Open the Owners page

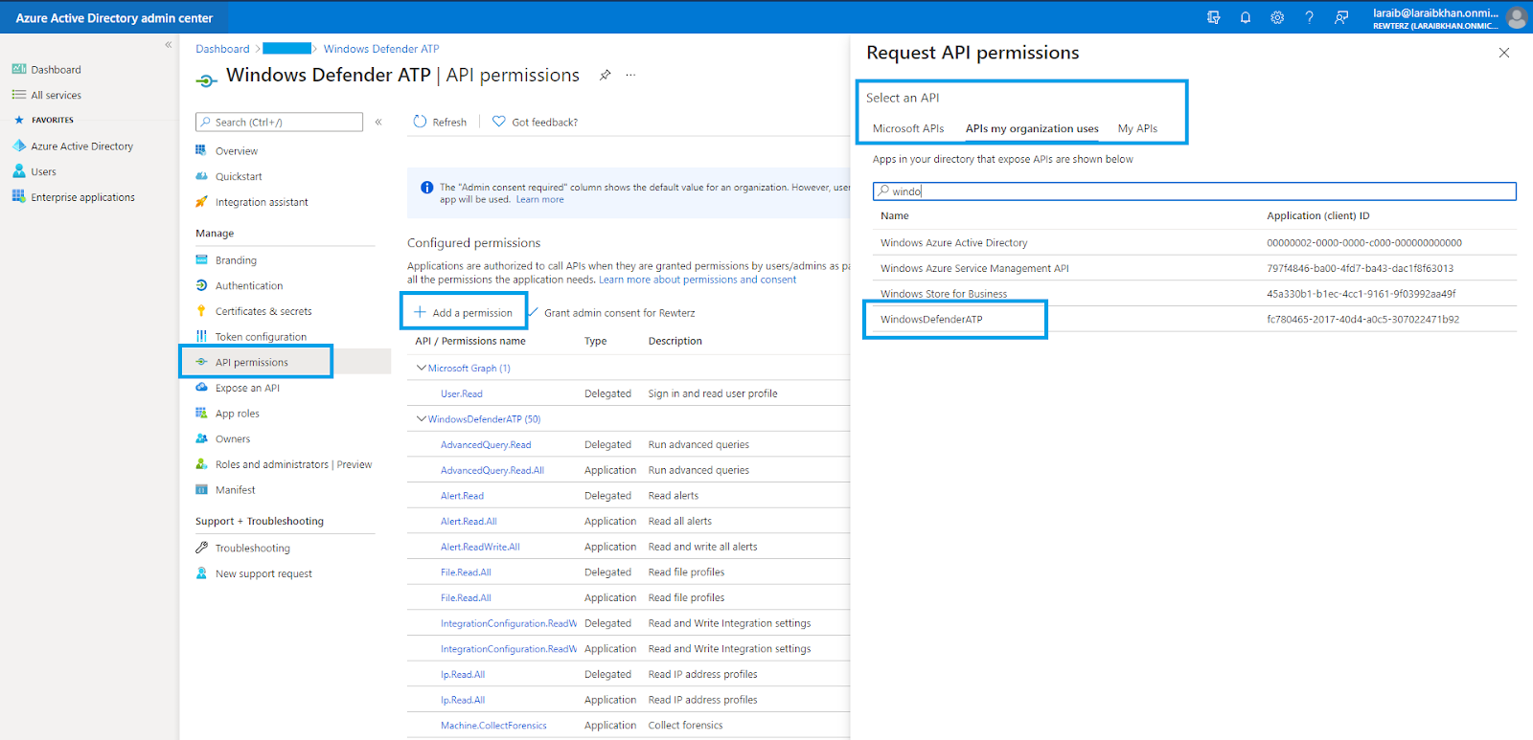(x=233, y=438)
